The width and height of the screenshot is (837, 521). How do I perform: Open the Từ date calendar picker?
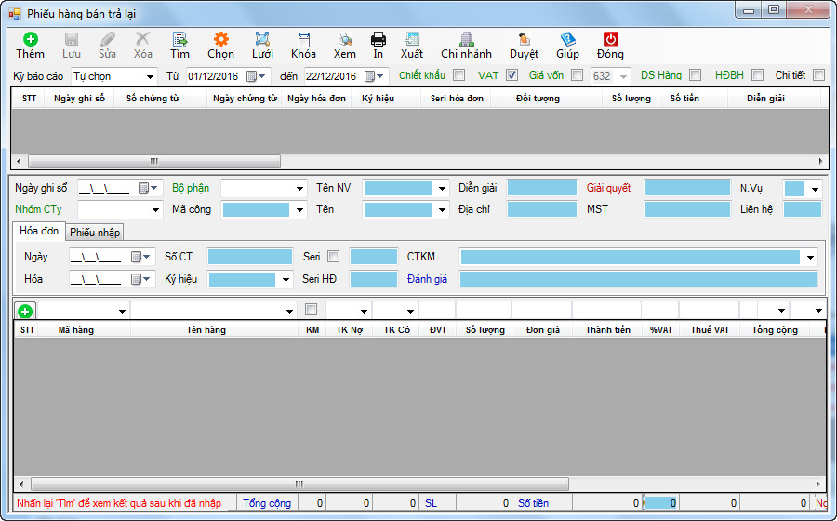[256, 76]
